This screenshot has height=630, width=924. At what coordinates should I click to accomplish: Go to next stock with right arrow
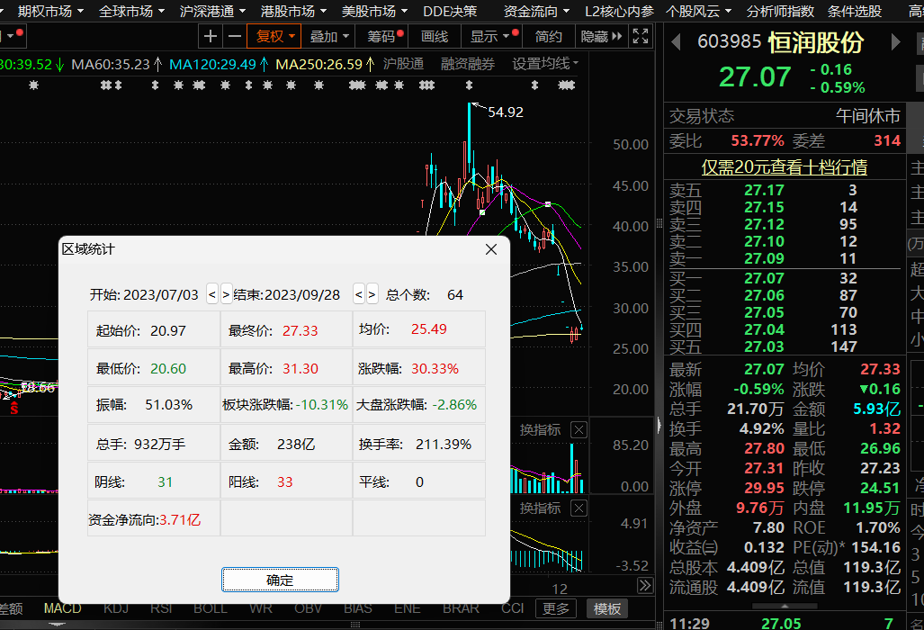895,42
